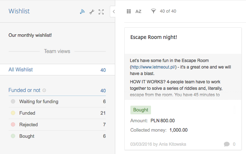Click the RSS feed icon

coord(82,12)
